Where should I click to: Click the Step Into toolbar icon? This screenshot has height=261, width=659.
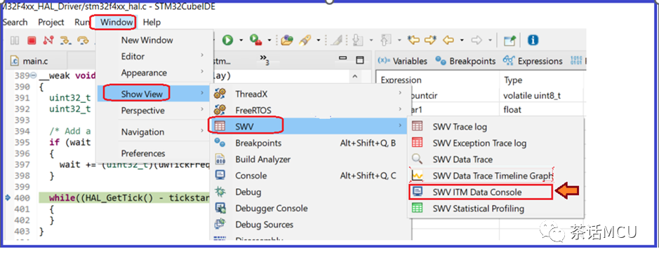65,40
